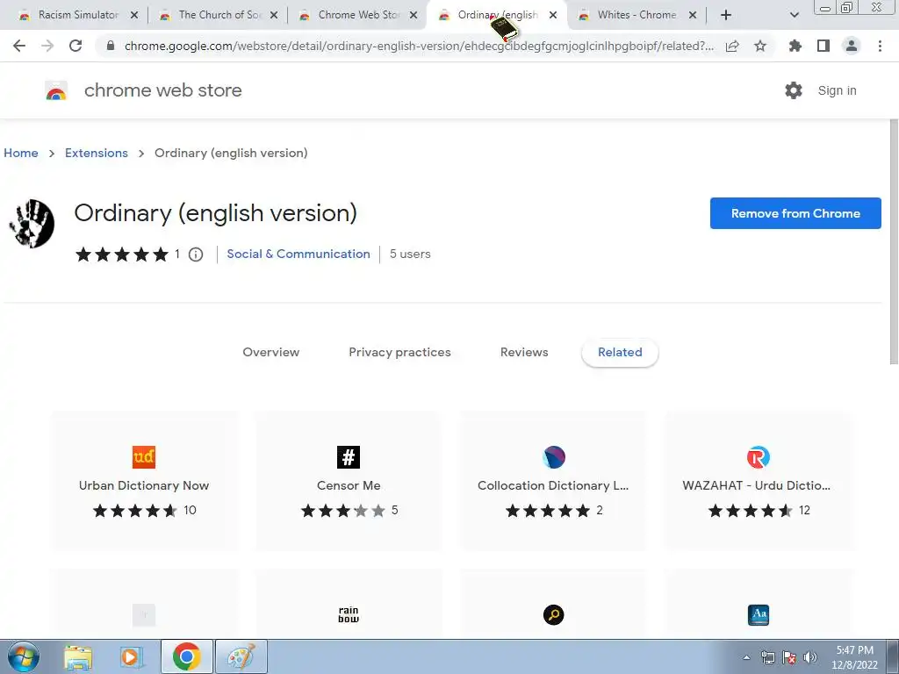
Task: Open the Windows Start button
Action: tap(24, 656)
